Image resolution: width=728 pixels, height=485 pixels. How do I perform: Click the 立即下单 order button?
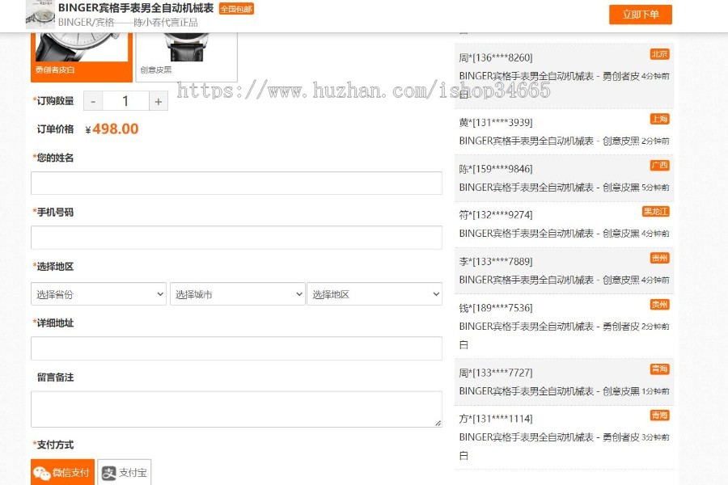[x=641, y=15]
